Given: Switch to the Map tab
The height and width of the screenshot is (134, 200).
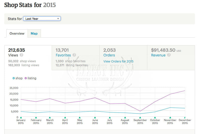Looking at the screenshot, I should [34, 34].
